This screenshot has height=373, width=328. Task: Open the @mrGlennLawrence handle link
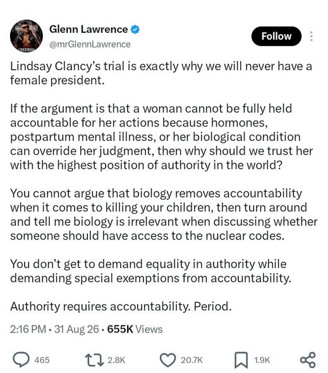pos(90,44)
